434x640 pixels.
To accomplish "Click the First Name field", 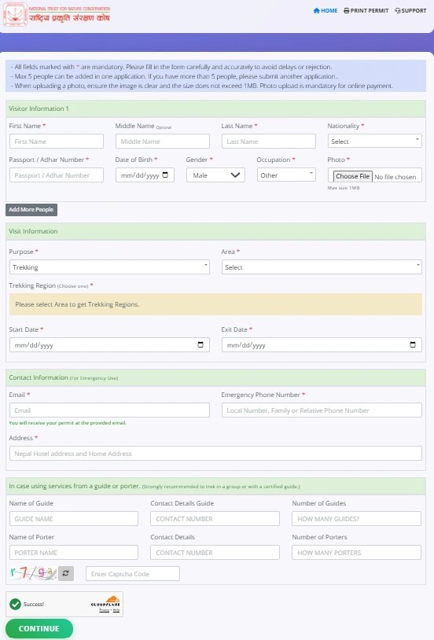I will point(57,142).
